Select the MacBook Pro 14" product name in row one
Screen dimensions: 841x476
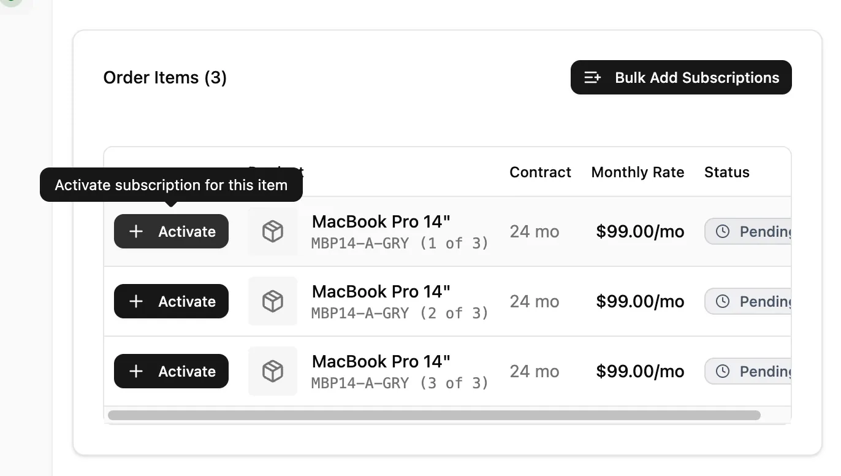(380, 221)
